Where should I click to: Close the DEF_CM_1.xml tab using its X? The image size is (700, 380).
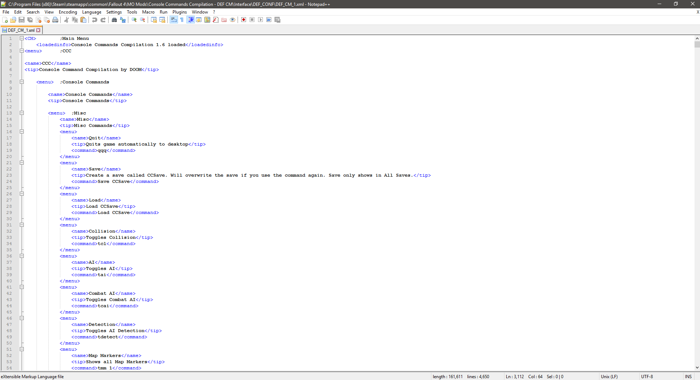pos(38,30)
